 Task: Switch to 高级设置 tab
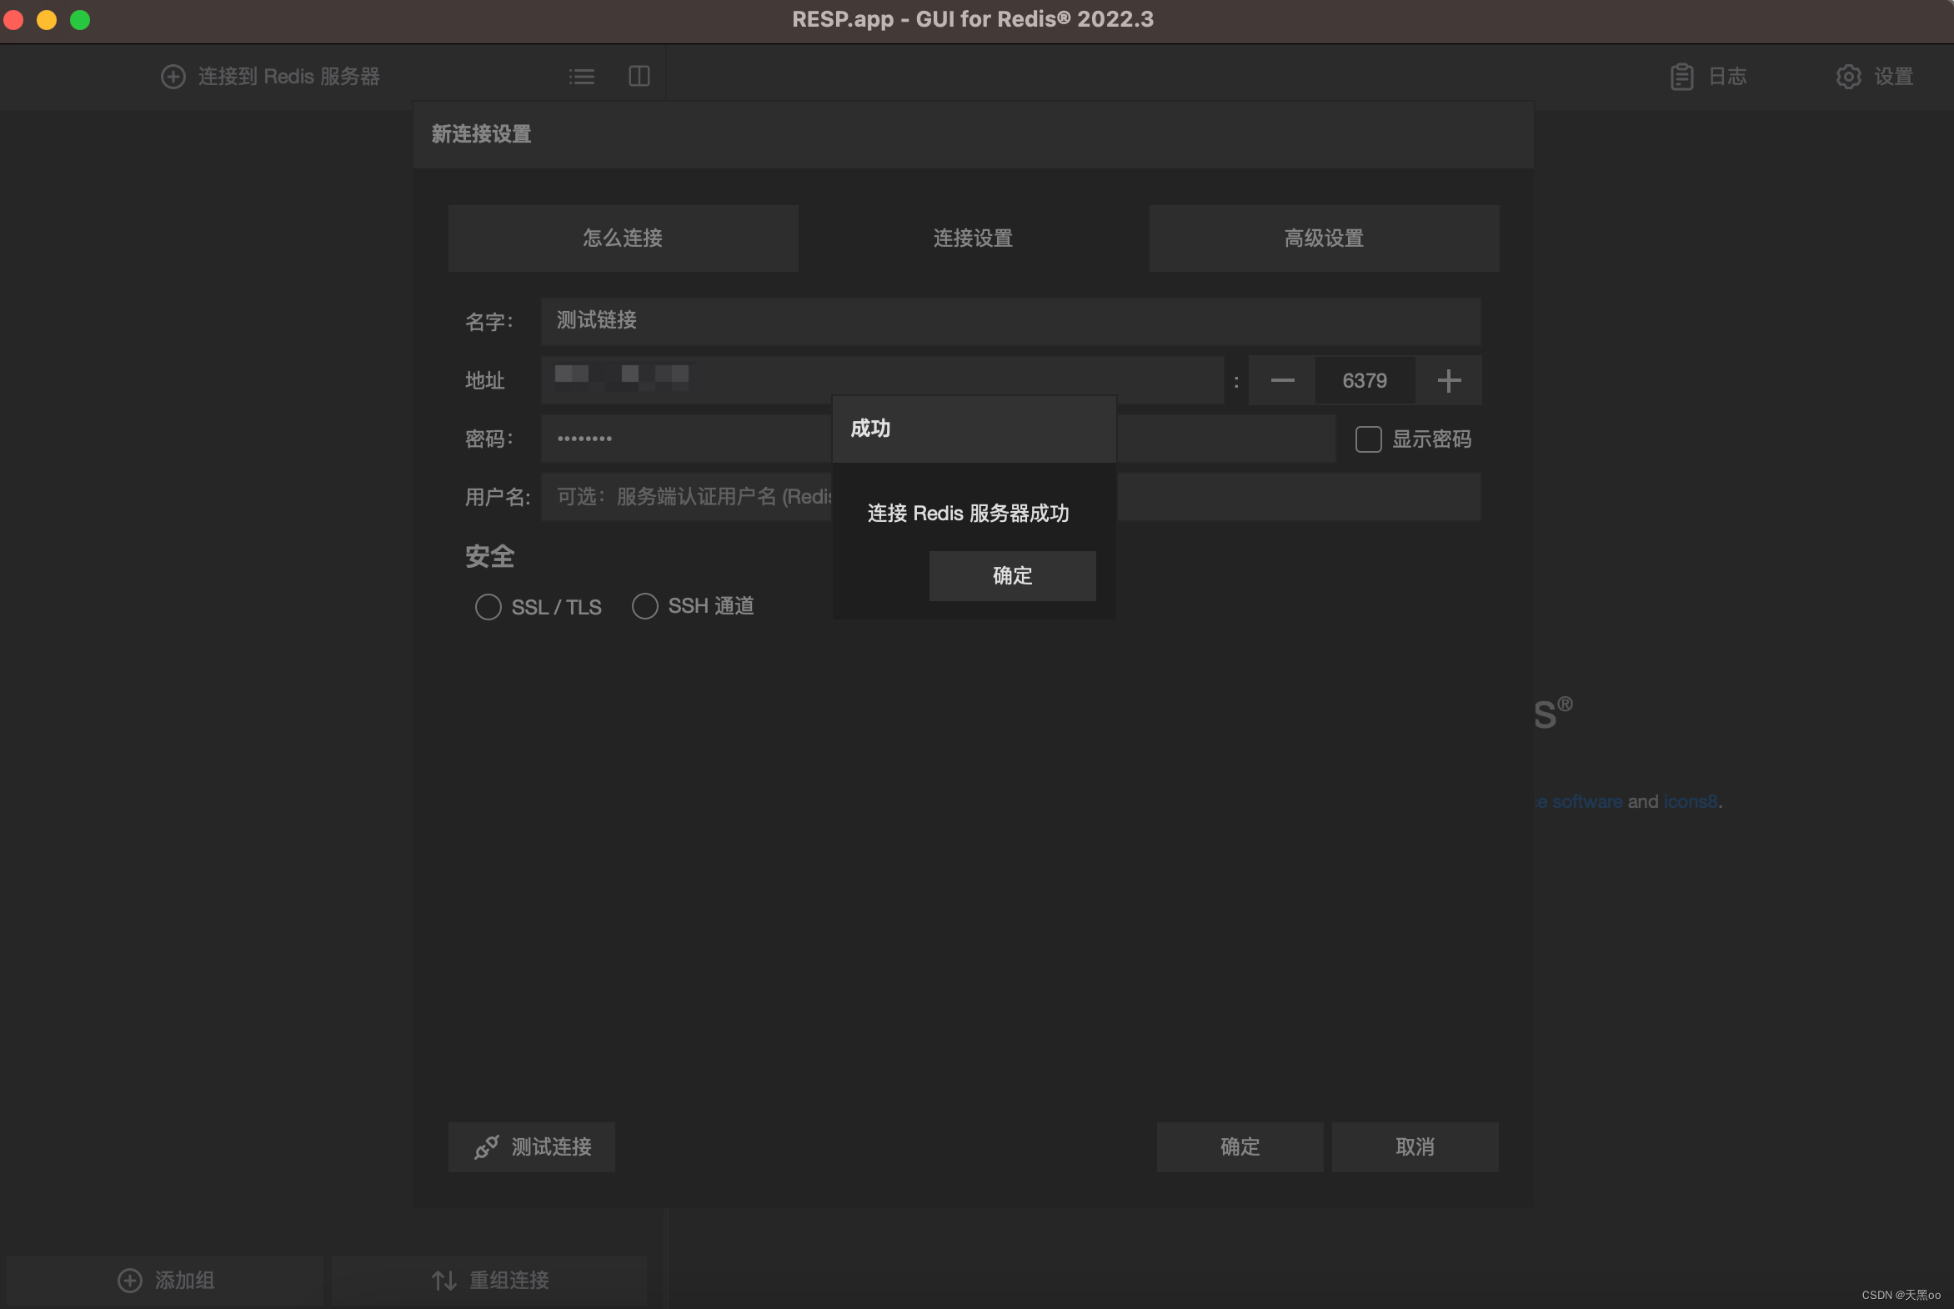click(1323, 237)
